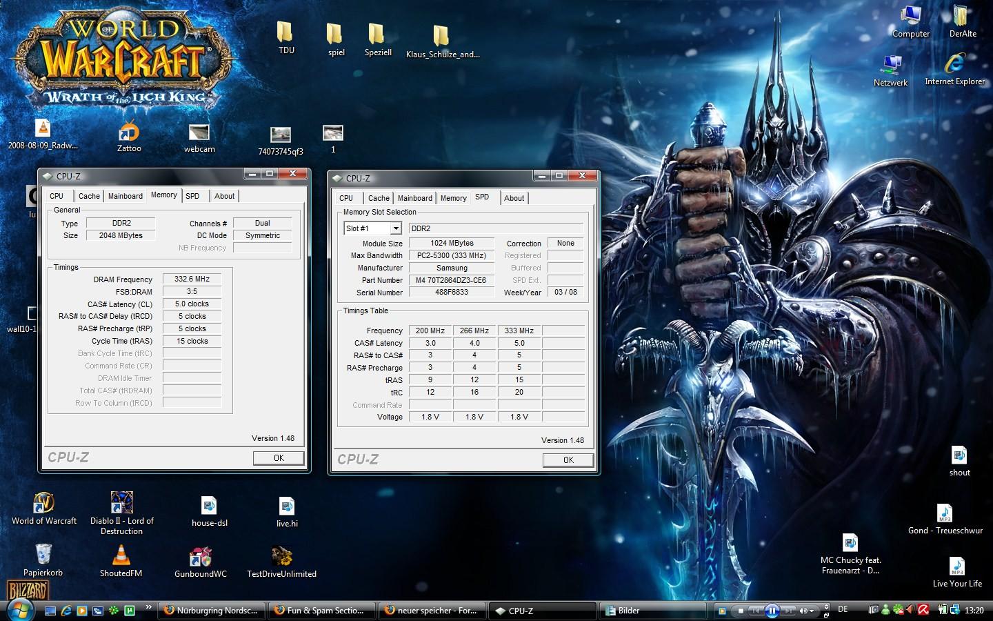Screen dimensions: 993x621
Task: Launch Diablo II Lord of Destruction shortcut
Action: (x=122, y=513)
